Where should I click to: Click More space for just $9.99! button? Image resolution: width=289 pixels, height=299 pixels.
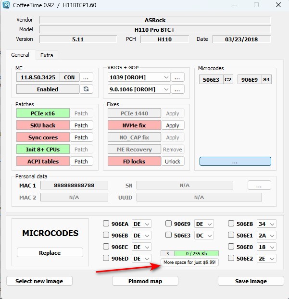[x=189, y=262]
